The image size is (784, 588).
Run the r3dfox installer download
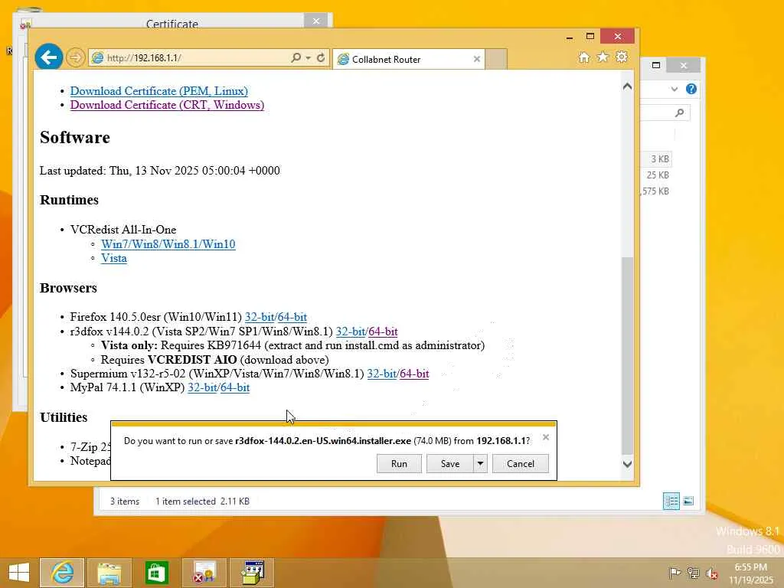[399, 463]
